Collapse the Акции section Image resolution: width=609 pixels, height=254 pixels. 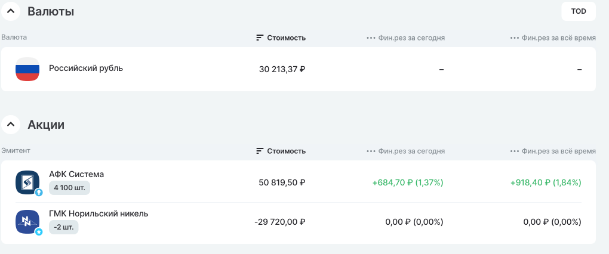[x=10, y=125]
